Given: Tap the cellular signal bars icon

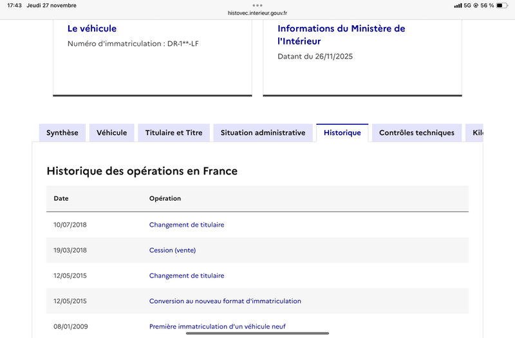Looking at the screenshot, I should point(458,6).
